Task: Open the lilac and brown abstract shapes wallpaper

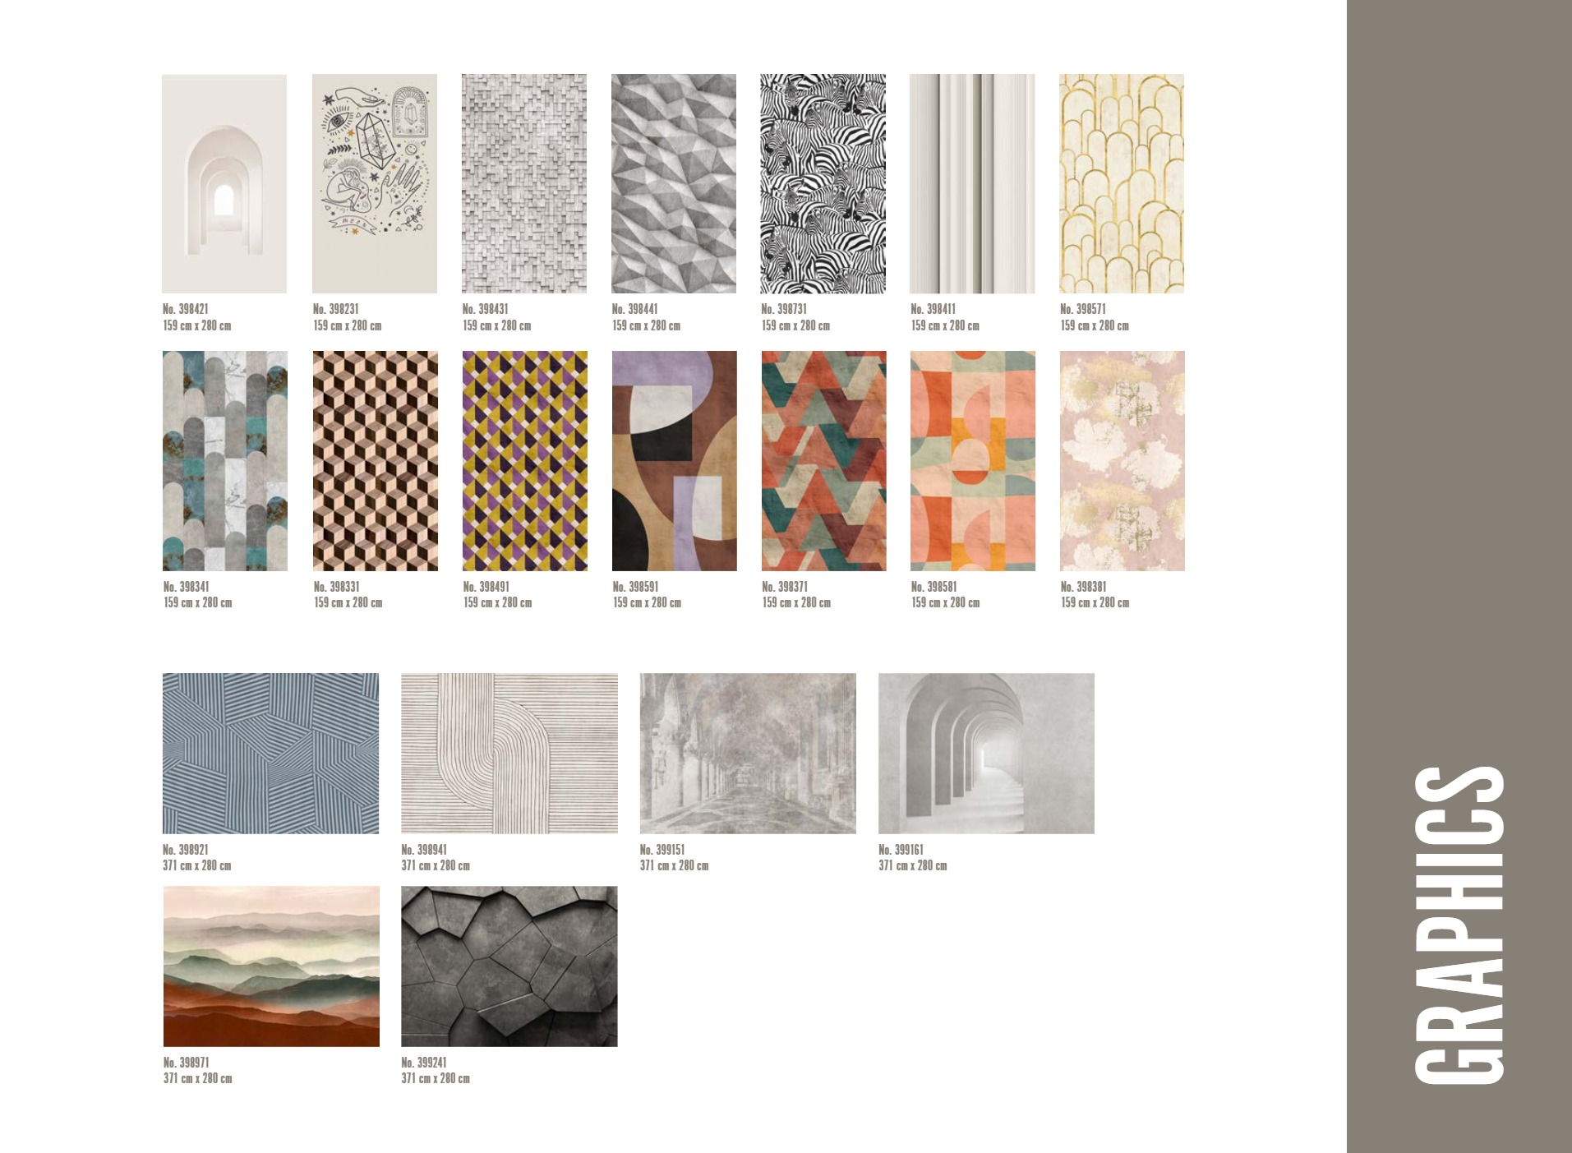Action: (675, 461)
